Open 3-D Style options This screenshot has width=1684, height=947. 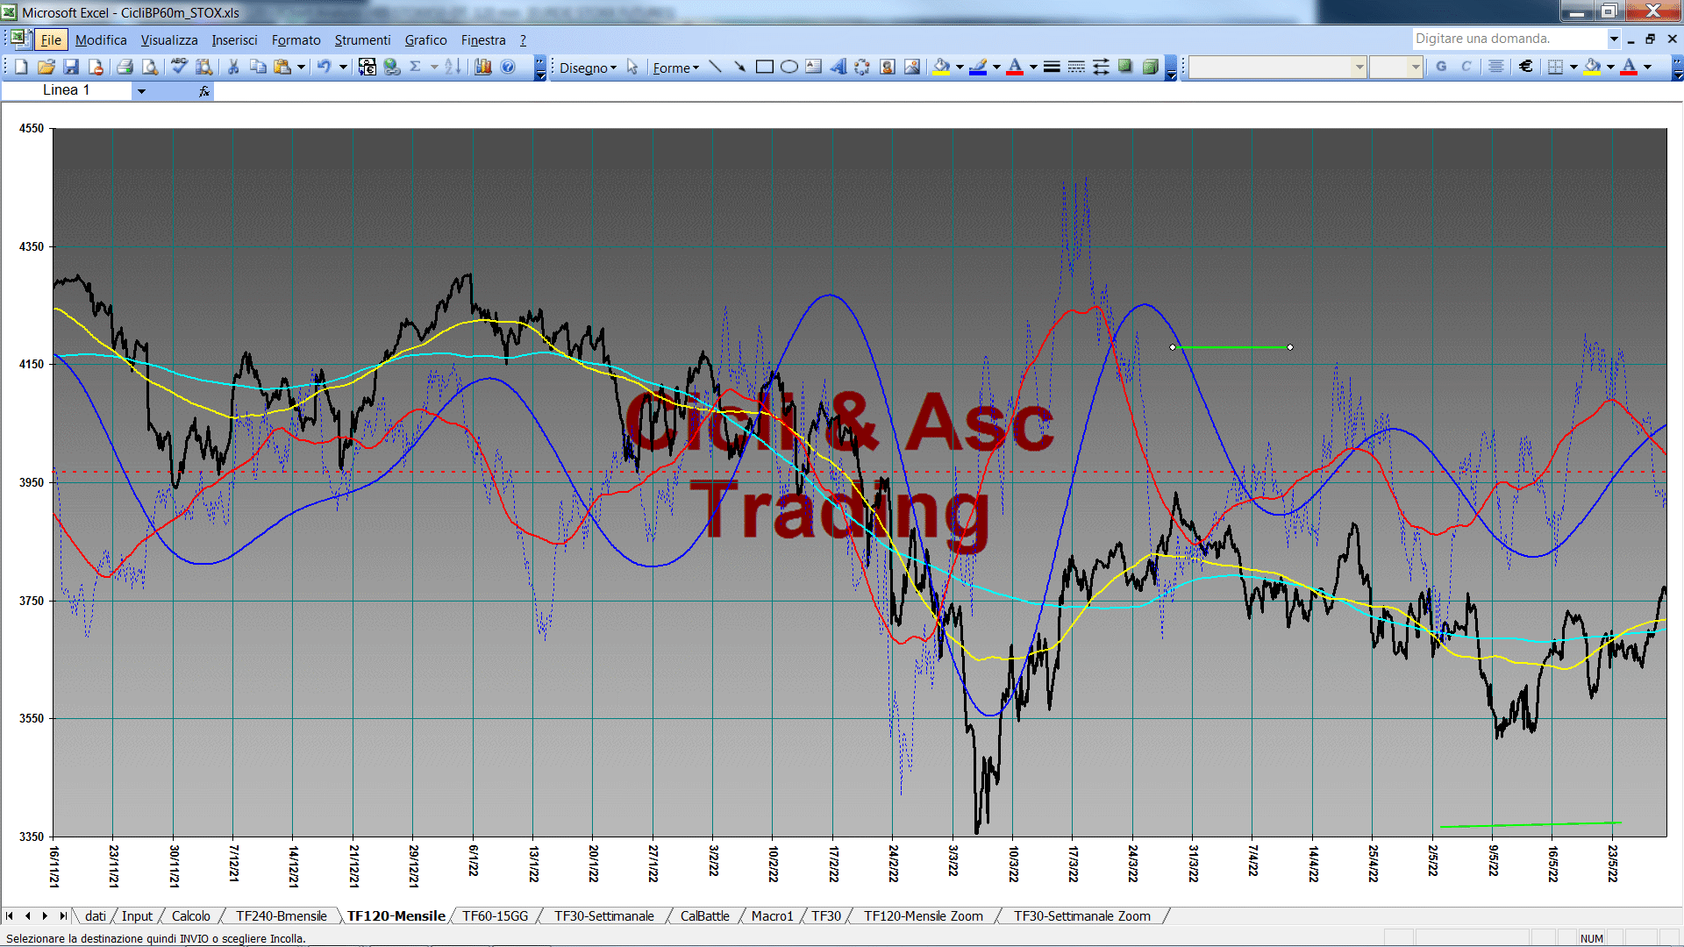point(1150,67)
